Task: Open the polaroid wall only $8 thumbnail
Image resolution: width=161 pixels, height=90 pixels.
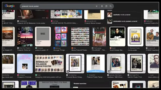Action: pyautogui.click(x=66, y=14)
